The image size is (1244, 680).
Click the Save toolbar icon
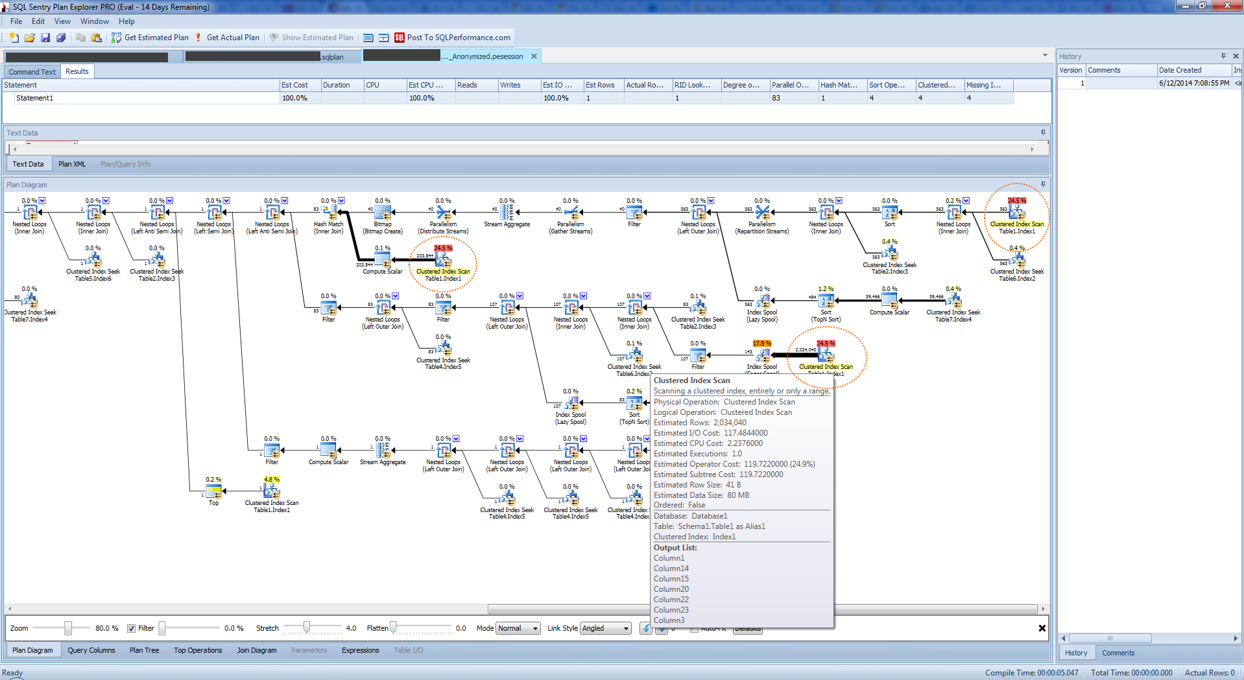click(45, 38)
